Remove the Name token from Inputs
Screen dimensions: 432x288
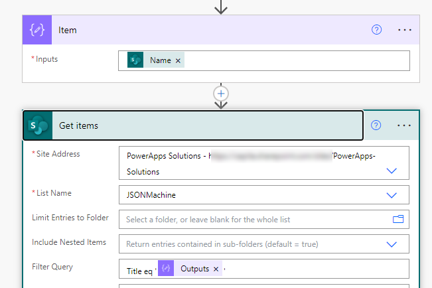click(x=178, y=60)
